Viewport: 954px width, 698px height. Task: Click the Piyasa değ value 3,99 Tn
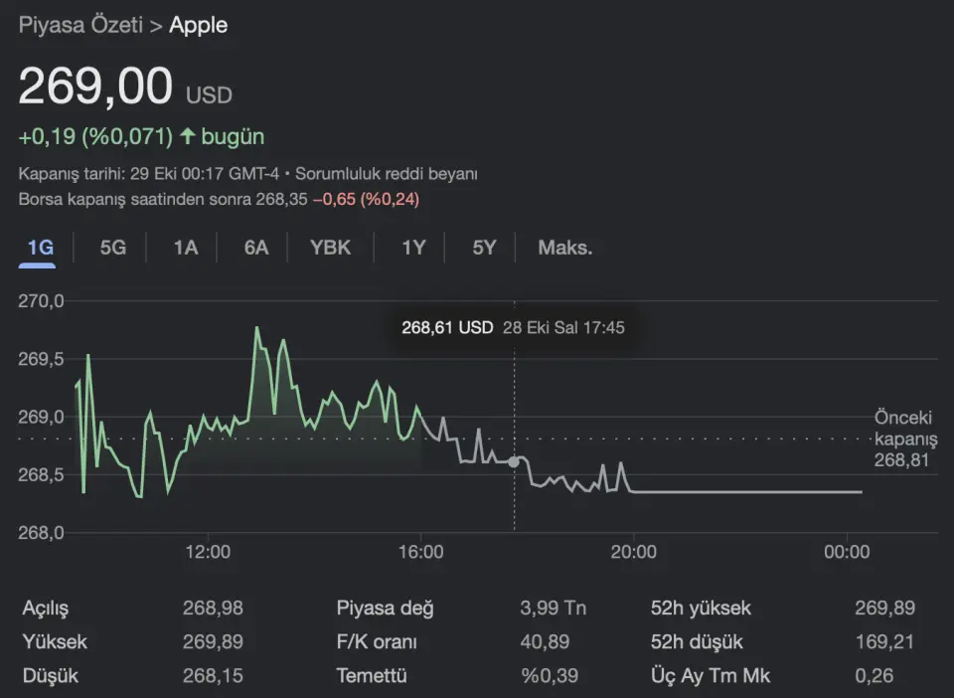coord(552,608)
